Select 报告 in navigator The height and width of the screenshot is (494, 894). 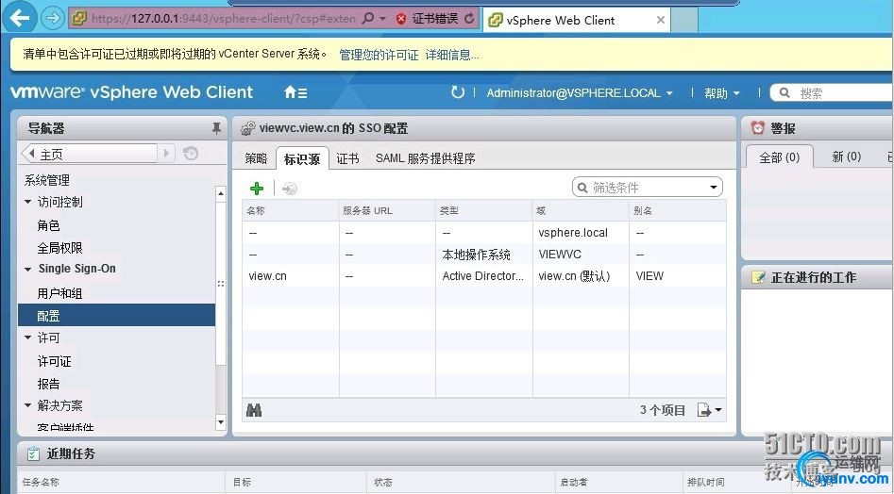[x=48, y=384]
